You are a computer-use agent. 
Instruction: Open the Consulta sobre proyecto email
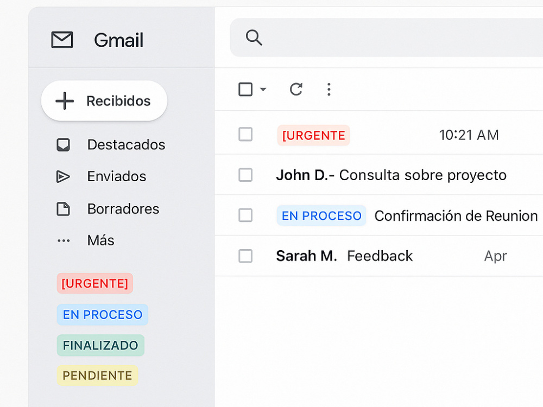click(x=423, y=175)
